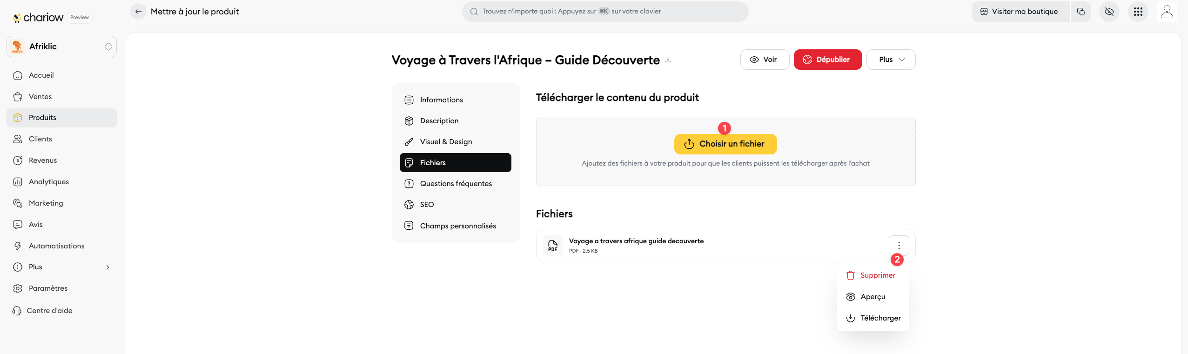Viewport: 1188px width, 354px height.
Task: Click the download icon beside product title
Action: click(668, 60)
